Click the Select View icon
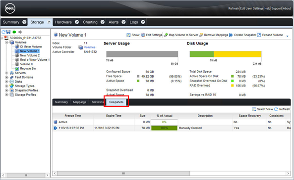The width and height of the screenshot is (294, 180). point(254,109)
